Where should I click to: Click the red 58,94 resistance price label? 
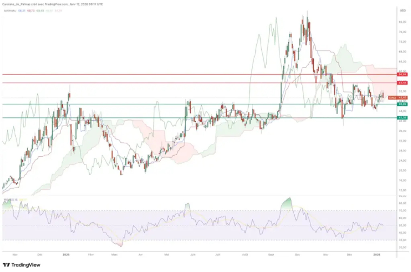(x=402, y=75)
